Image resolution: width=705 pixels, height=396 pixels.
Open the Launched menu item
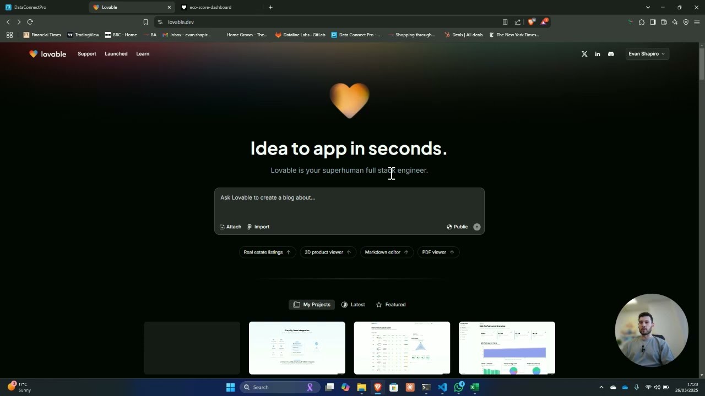(x=116, y=54)
